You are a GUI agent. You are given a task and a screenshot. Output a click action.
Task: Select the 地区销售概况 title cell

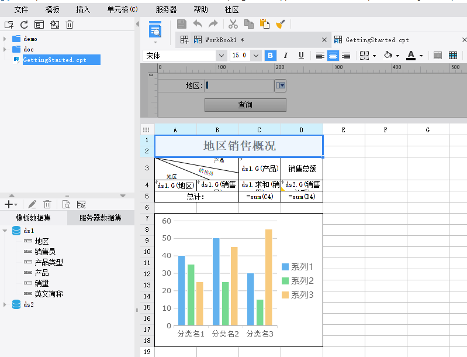pyautogui.click(x=239, y=146)
